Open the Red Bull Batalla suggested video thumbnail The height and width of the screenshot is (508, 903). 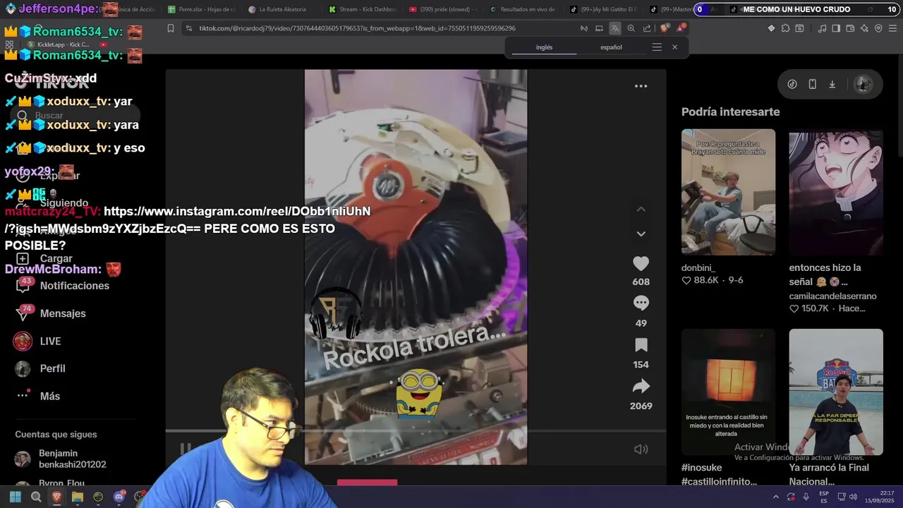(835, 392)
